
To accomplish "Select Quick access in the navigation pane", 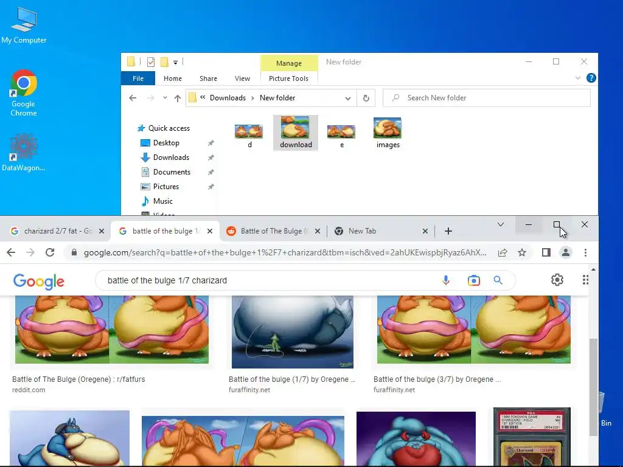I will tap(163, 128).
